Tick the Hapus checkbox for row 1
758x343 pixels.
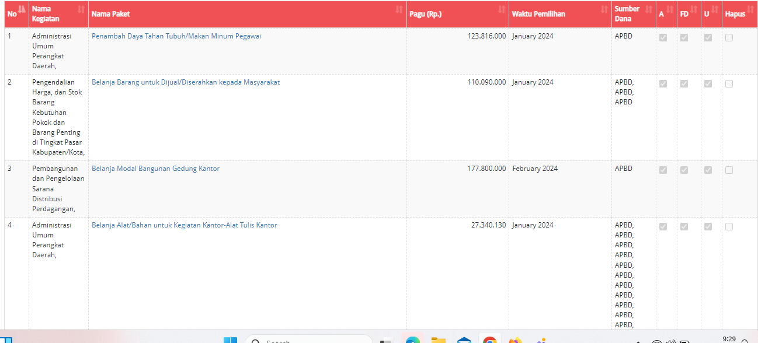[x=729, y=38]
